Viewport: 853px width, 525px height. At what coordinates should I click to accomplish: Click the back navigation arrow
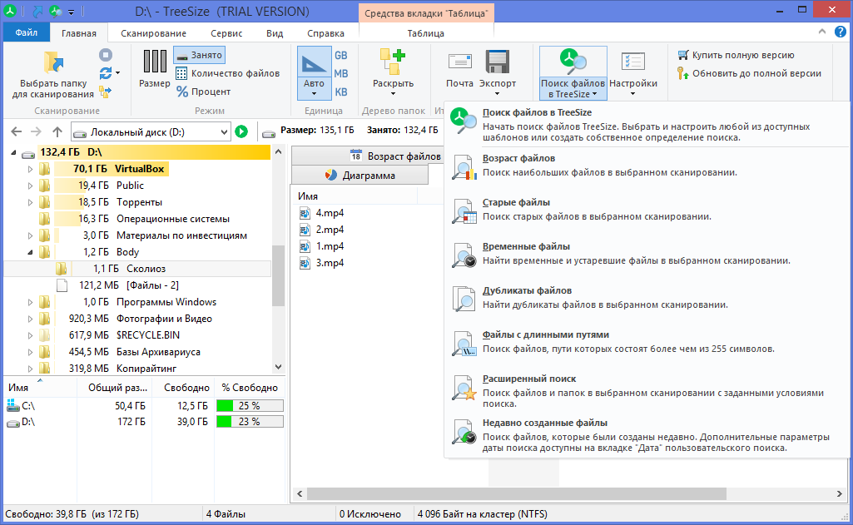pyautogui.click(x=17, y=131)
